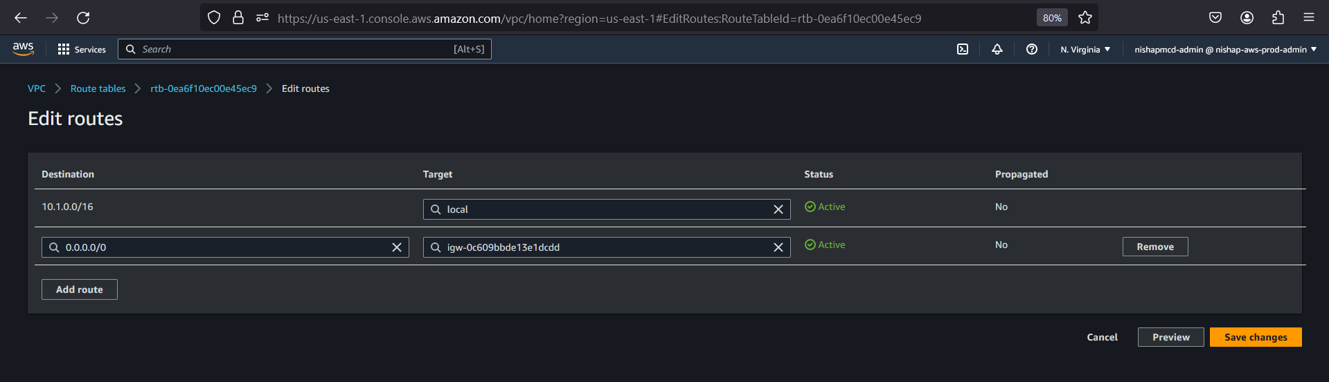1329x382 pixels.
Task: Open the rtb-0ea6f10ec00e45ec9 breadcrumb link
Action: click(x=204, y=88)
